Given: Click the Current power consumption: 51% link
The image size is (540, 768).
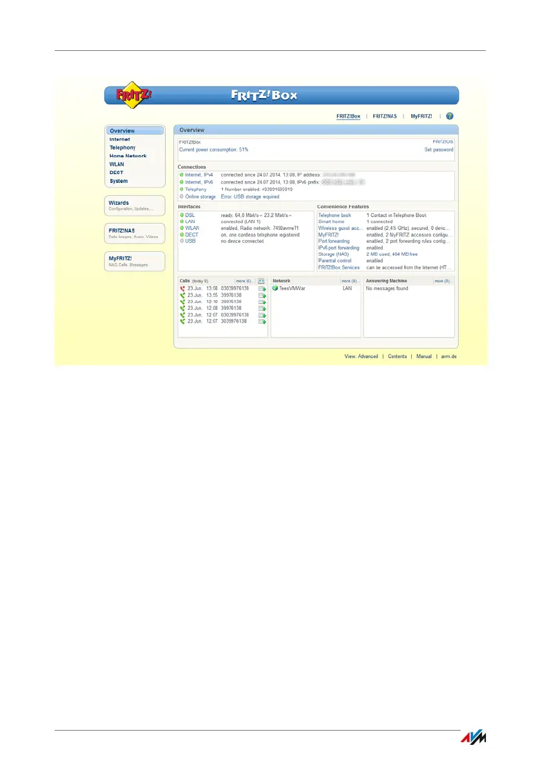Looking at the screenshot, I should tap(214, 150).
